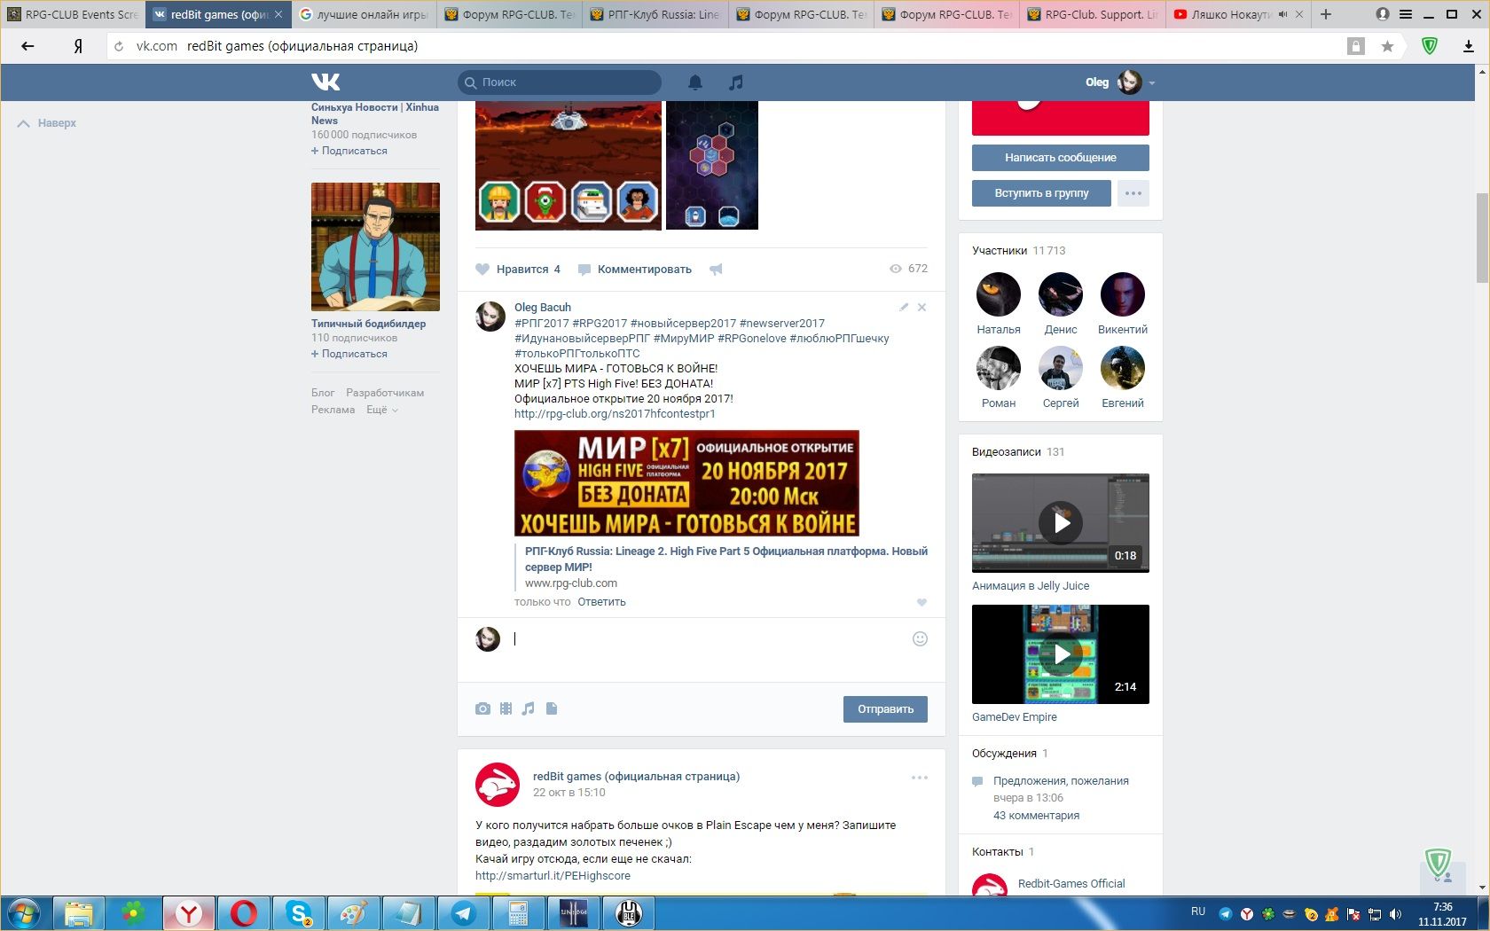Subscribe to Синьхуа Новости via Подписаться
The image size is (1490, 931).
click(349, 151)
